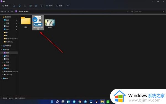The image size is (166, 104).
Task: Expand the Network (网络) tree node
Action: click(1, 78)
